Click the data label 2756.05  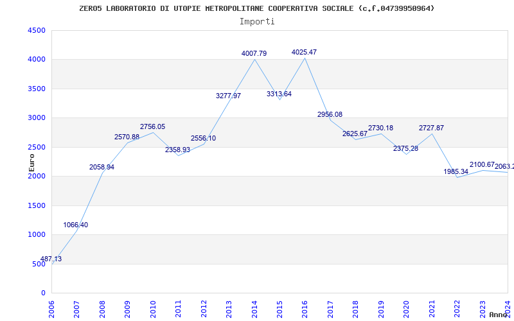coord(152,126)
